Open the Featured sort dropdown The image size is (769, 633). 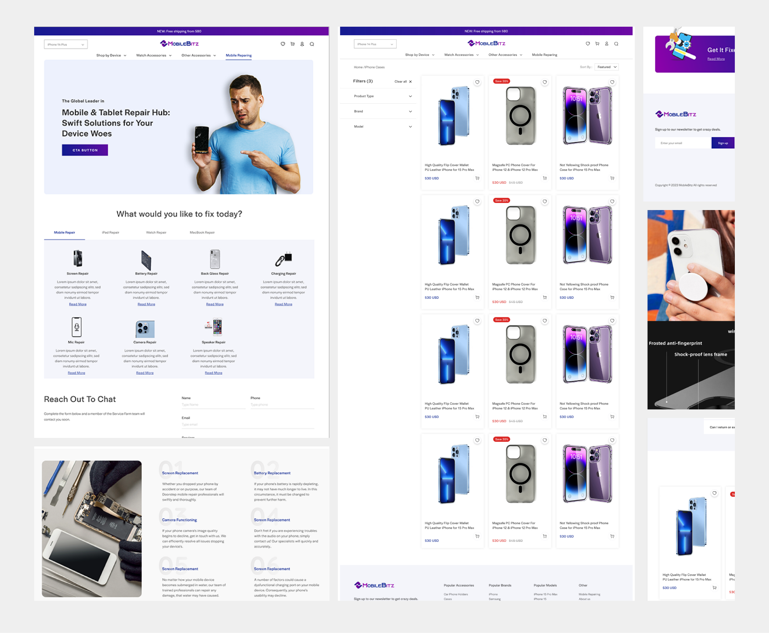coord(607,67)
